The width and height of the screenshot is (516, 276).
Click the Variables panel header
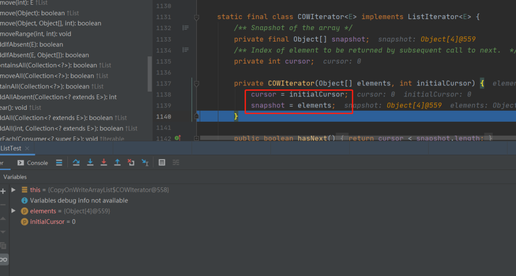tap(15, 177)
